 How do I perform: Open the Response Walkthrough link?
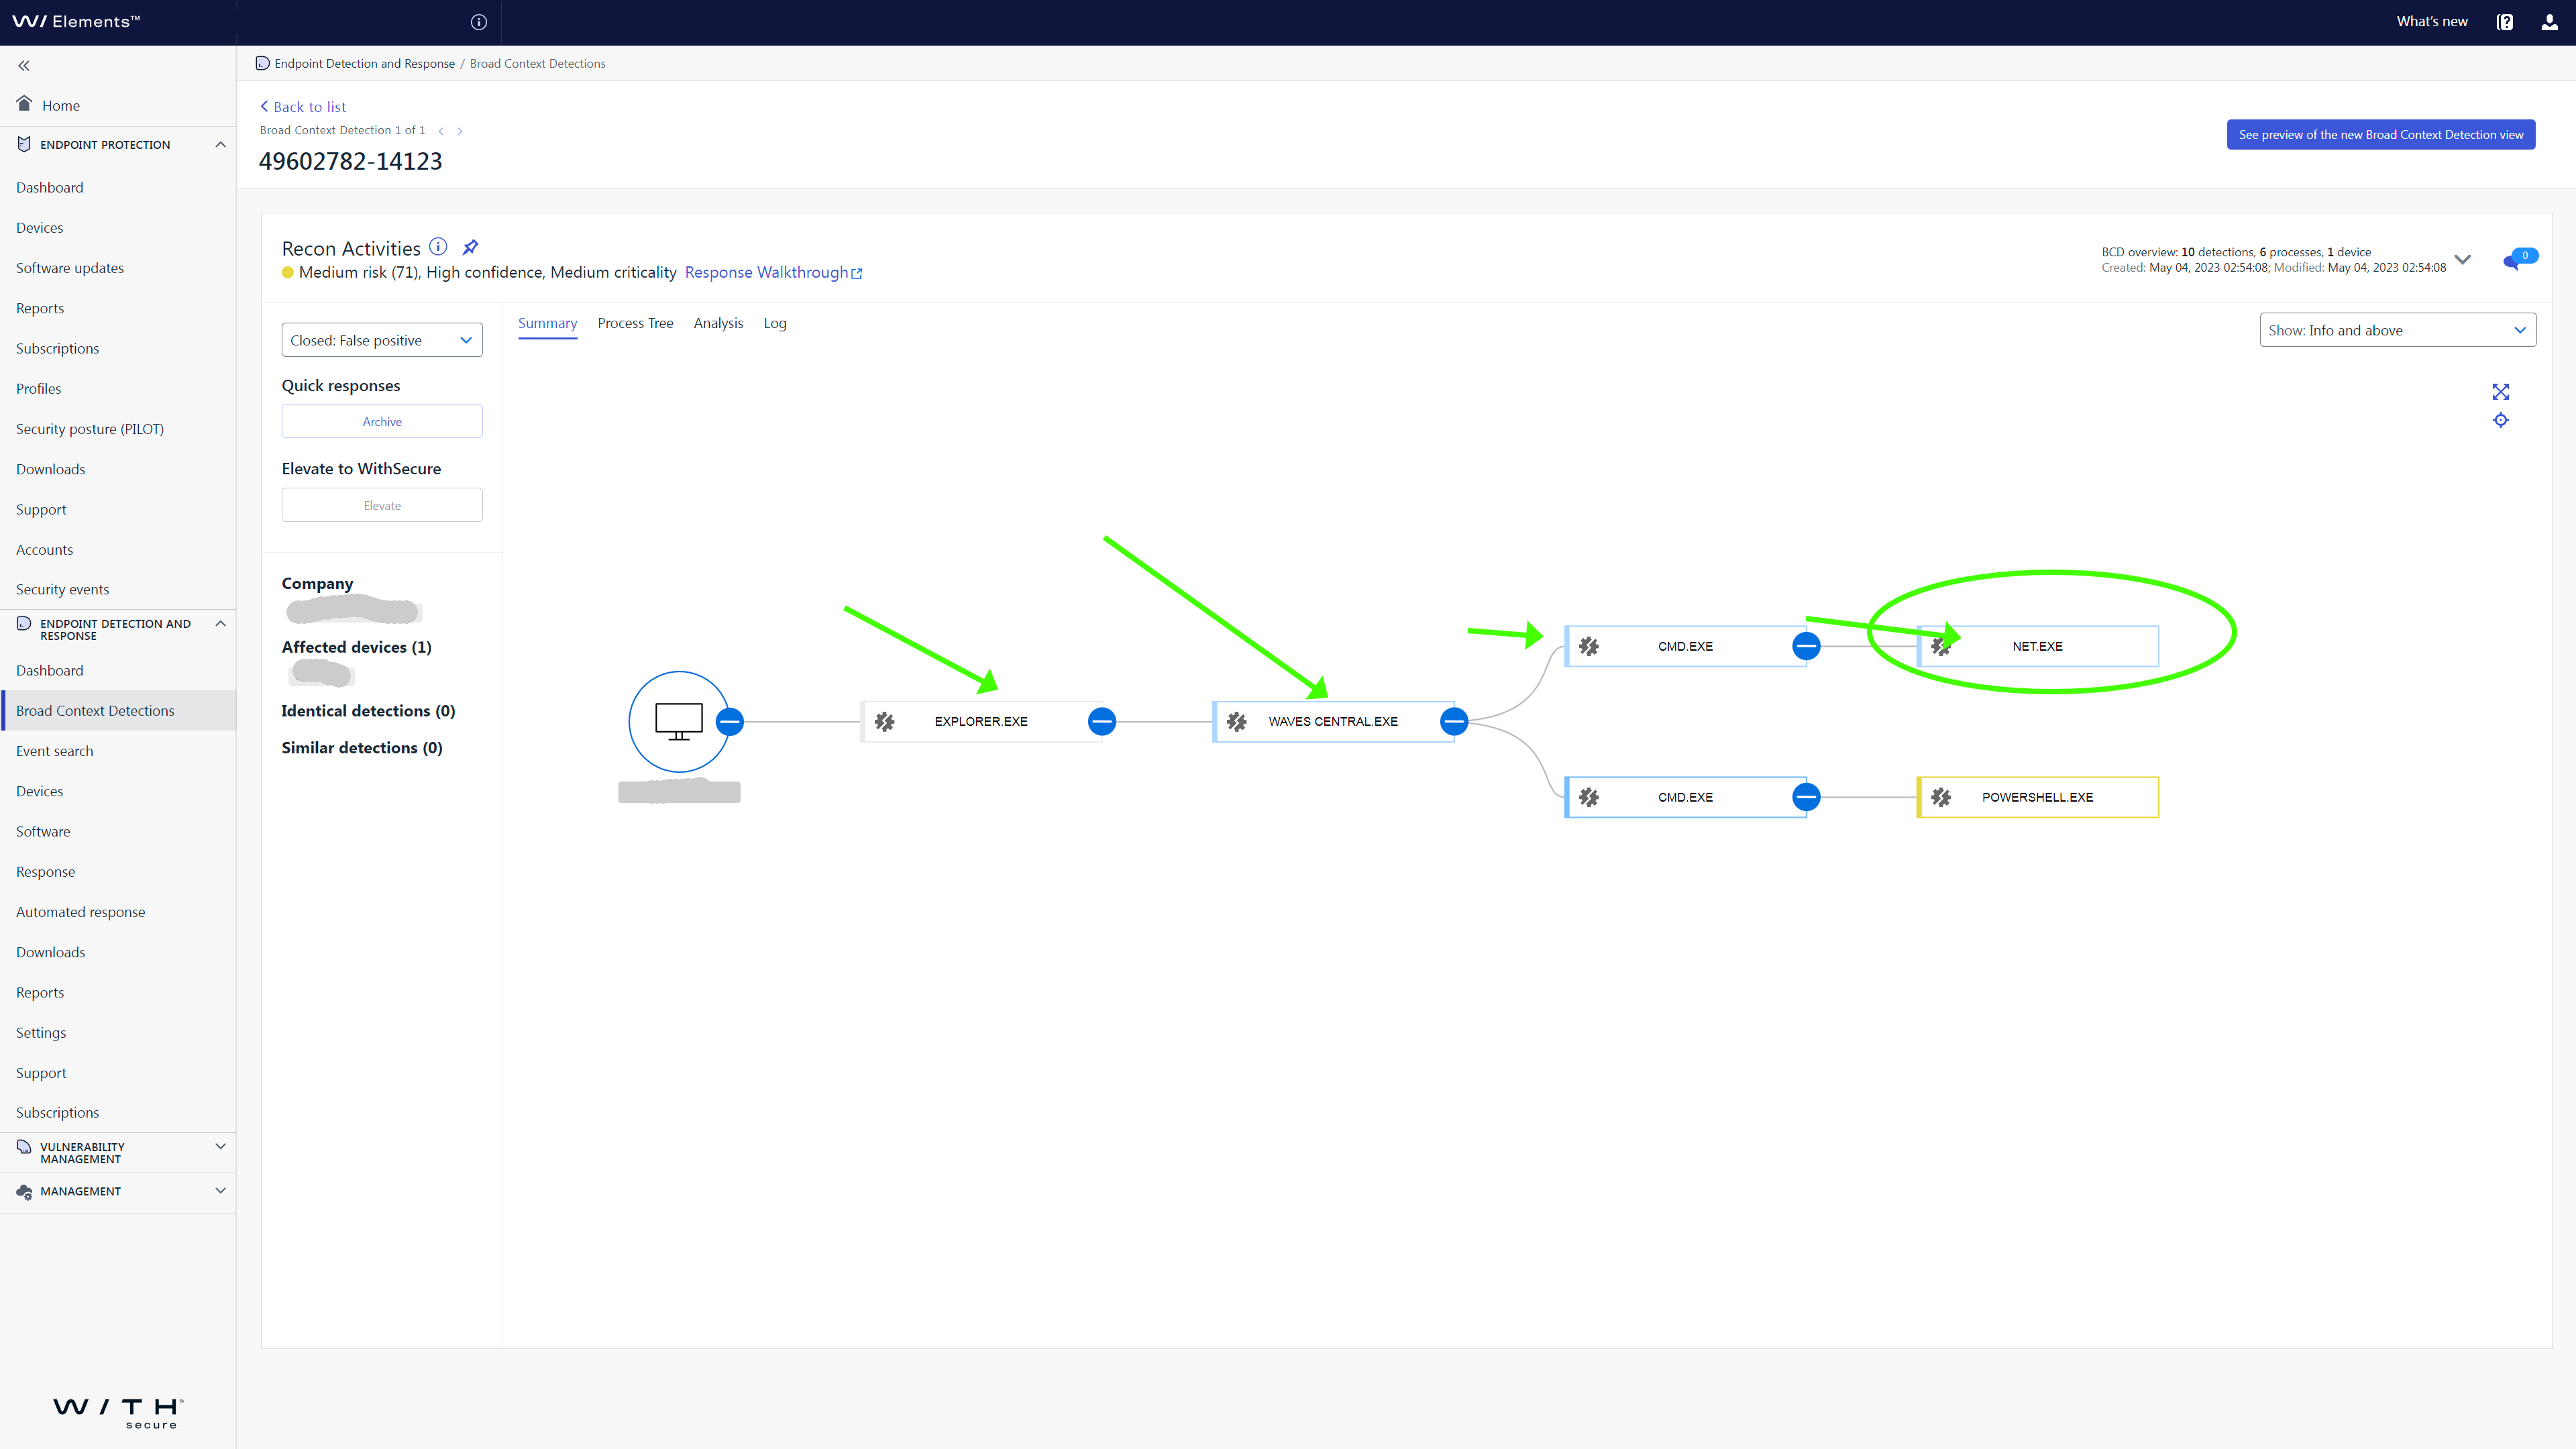tap(773, 272)
